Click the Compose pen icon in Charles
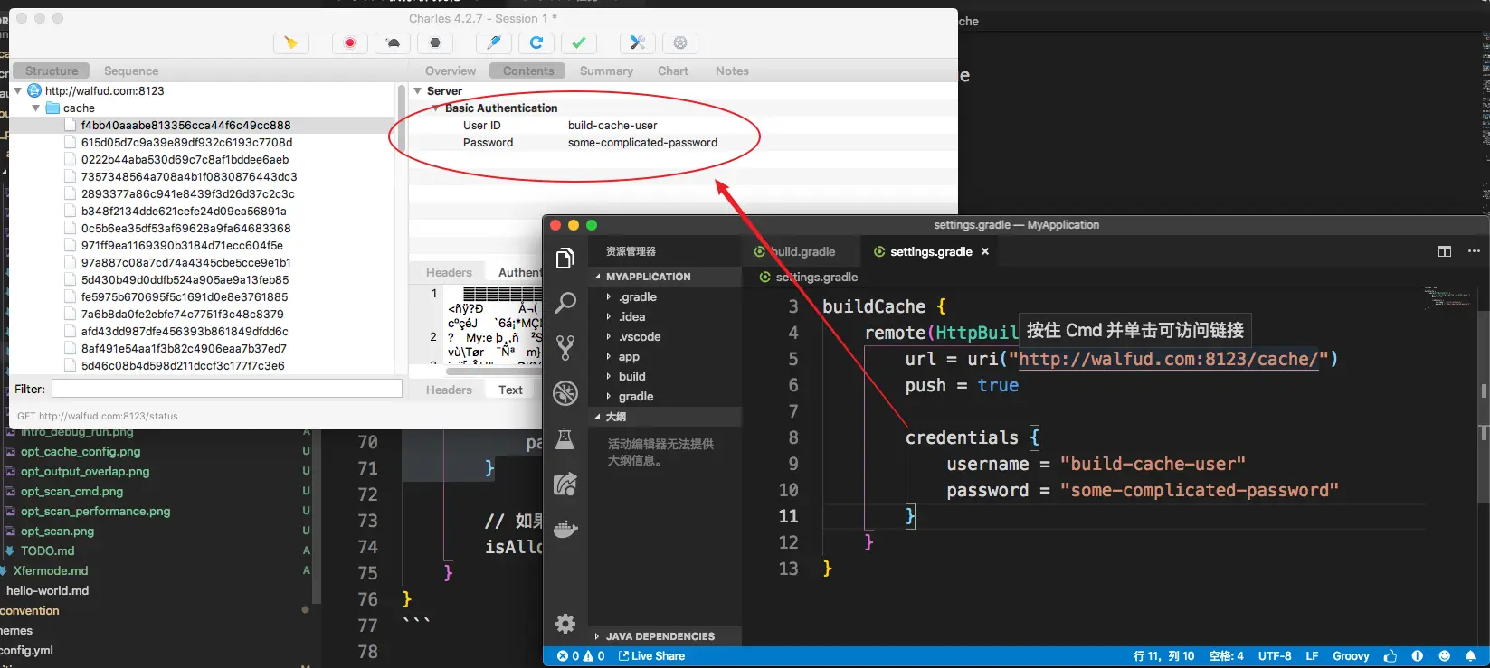Image resolution: width=1490 pixels, height=668 pixels. [493, 42]
